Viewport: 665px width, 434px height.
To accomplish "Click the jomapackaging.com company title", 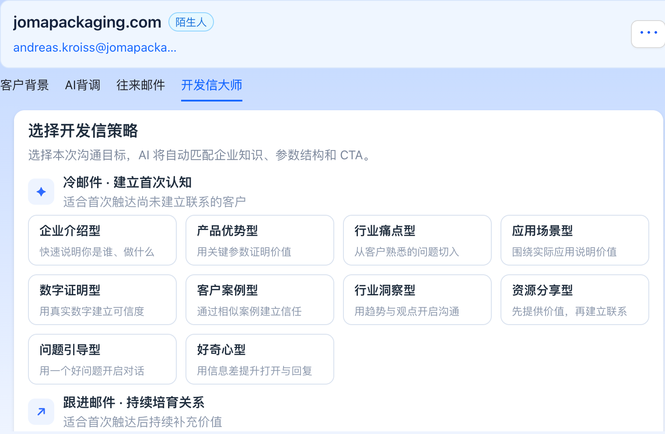I will [87, 22].
